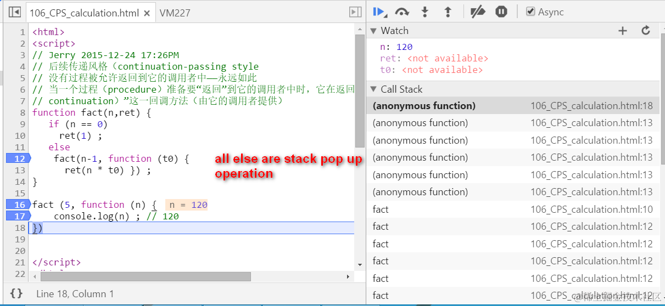Step out of current function
665x306 pixels.
(x=448, y=12)
